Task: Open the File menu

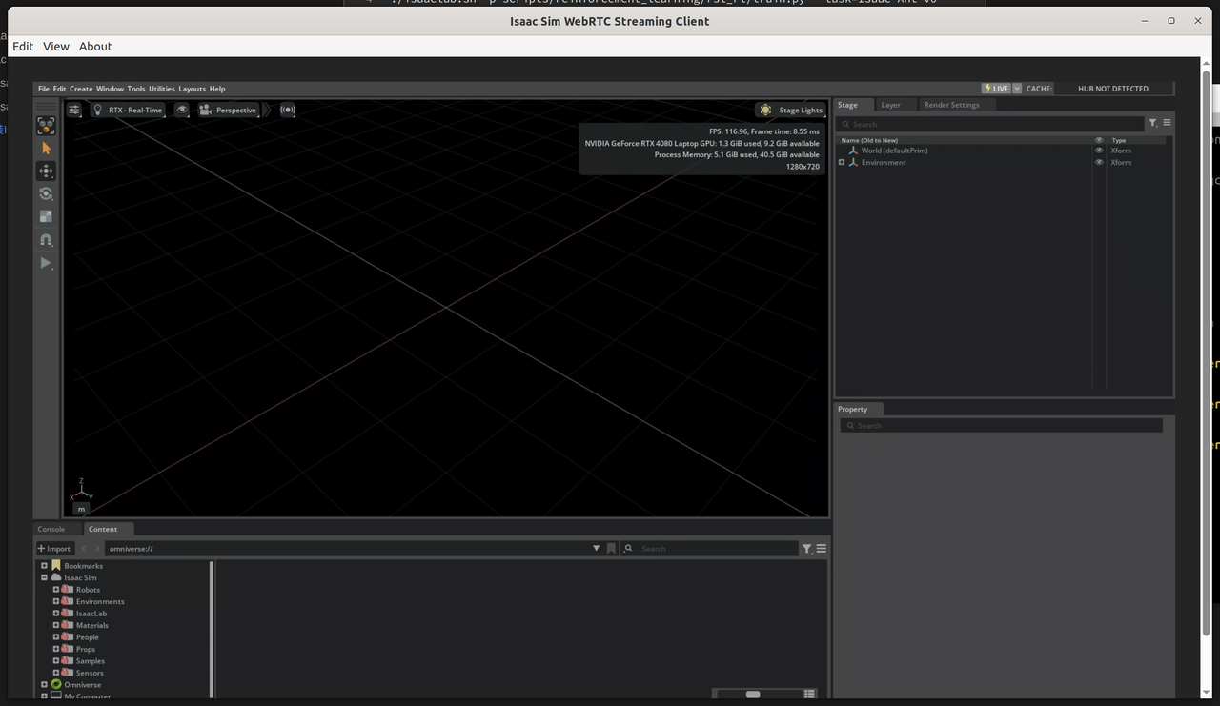Action: pos(44,89)
